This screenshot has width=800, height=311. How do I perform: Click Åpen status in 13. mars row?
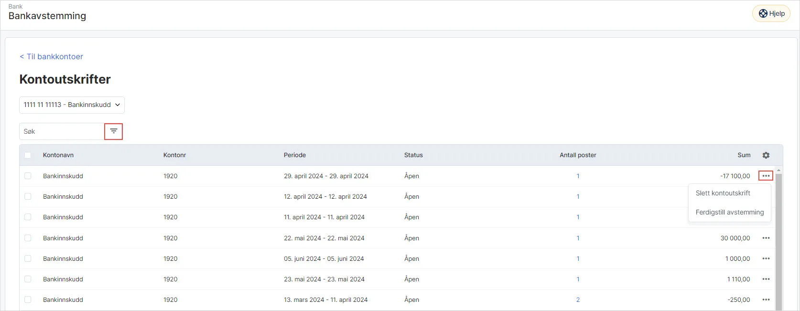(411, 300)
